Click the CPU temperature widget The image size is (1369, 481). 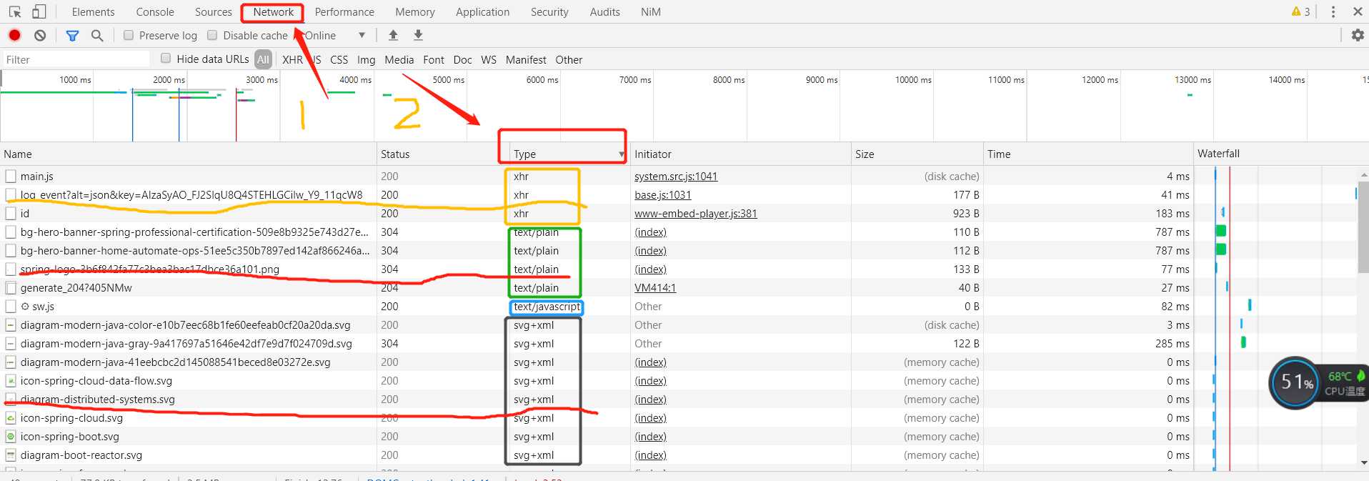click(x=1319, y=382)
